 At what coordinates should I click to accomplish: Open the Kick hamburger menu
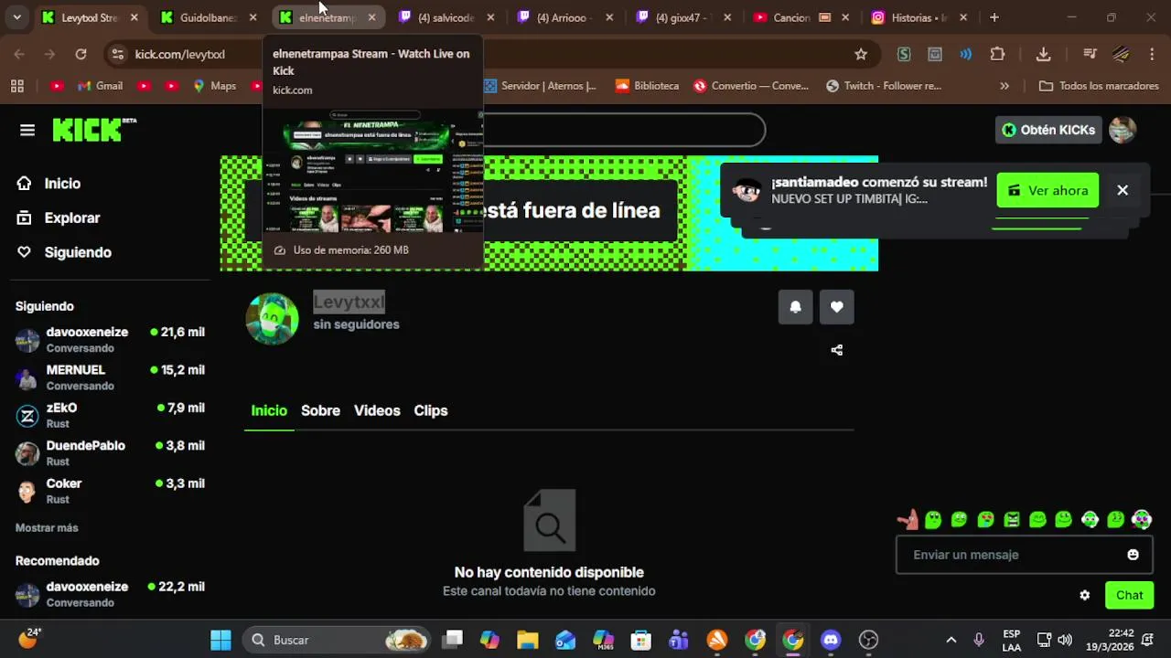(x=27, y=130)
